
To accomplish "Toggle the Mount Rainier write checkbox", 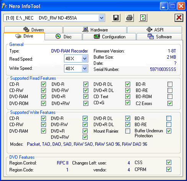I will 128,131.
